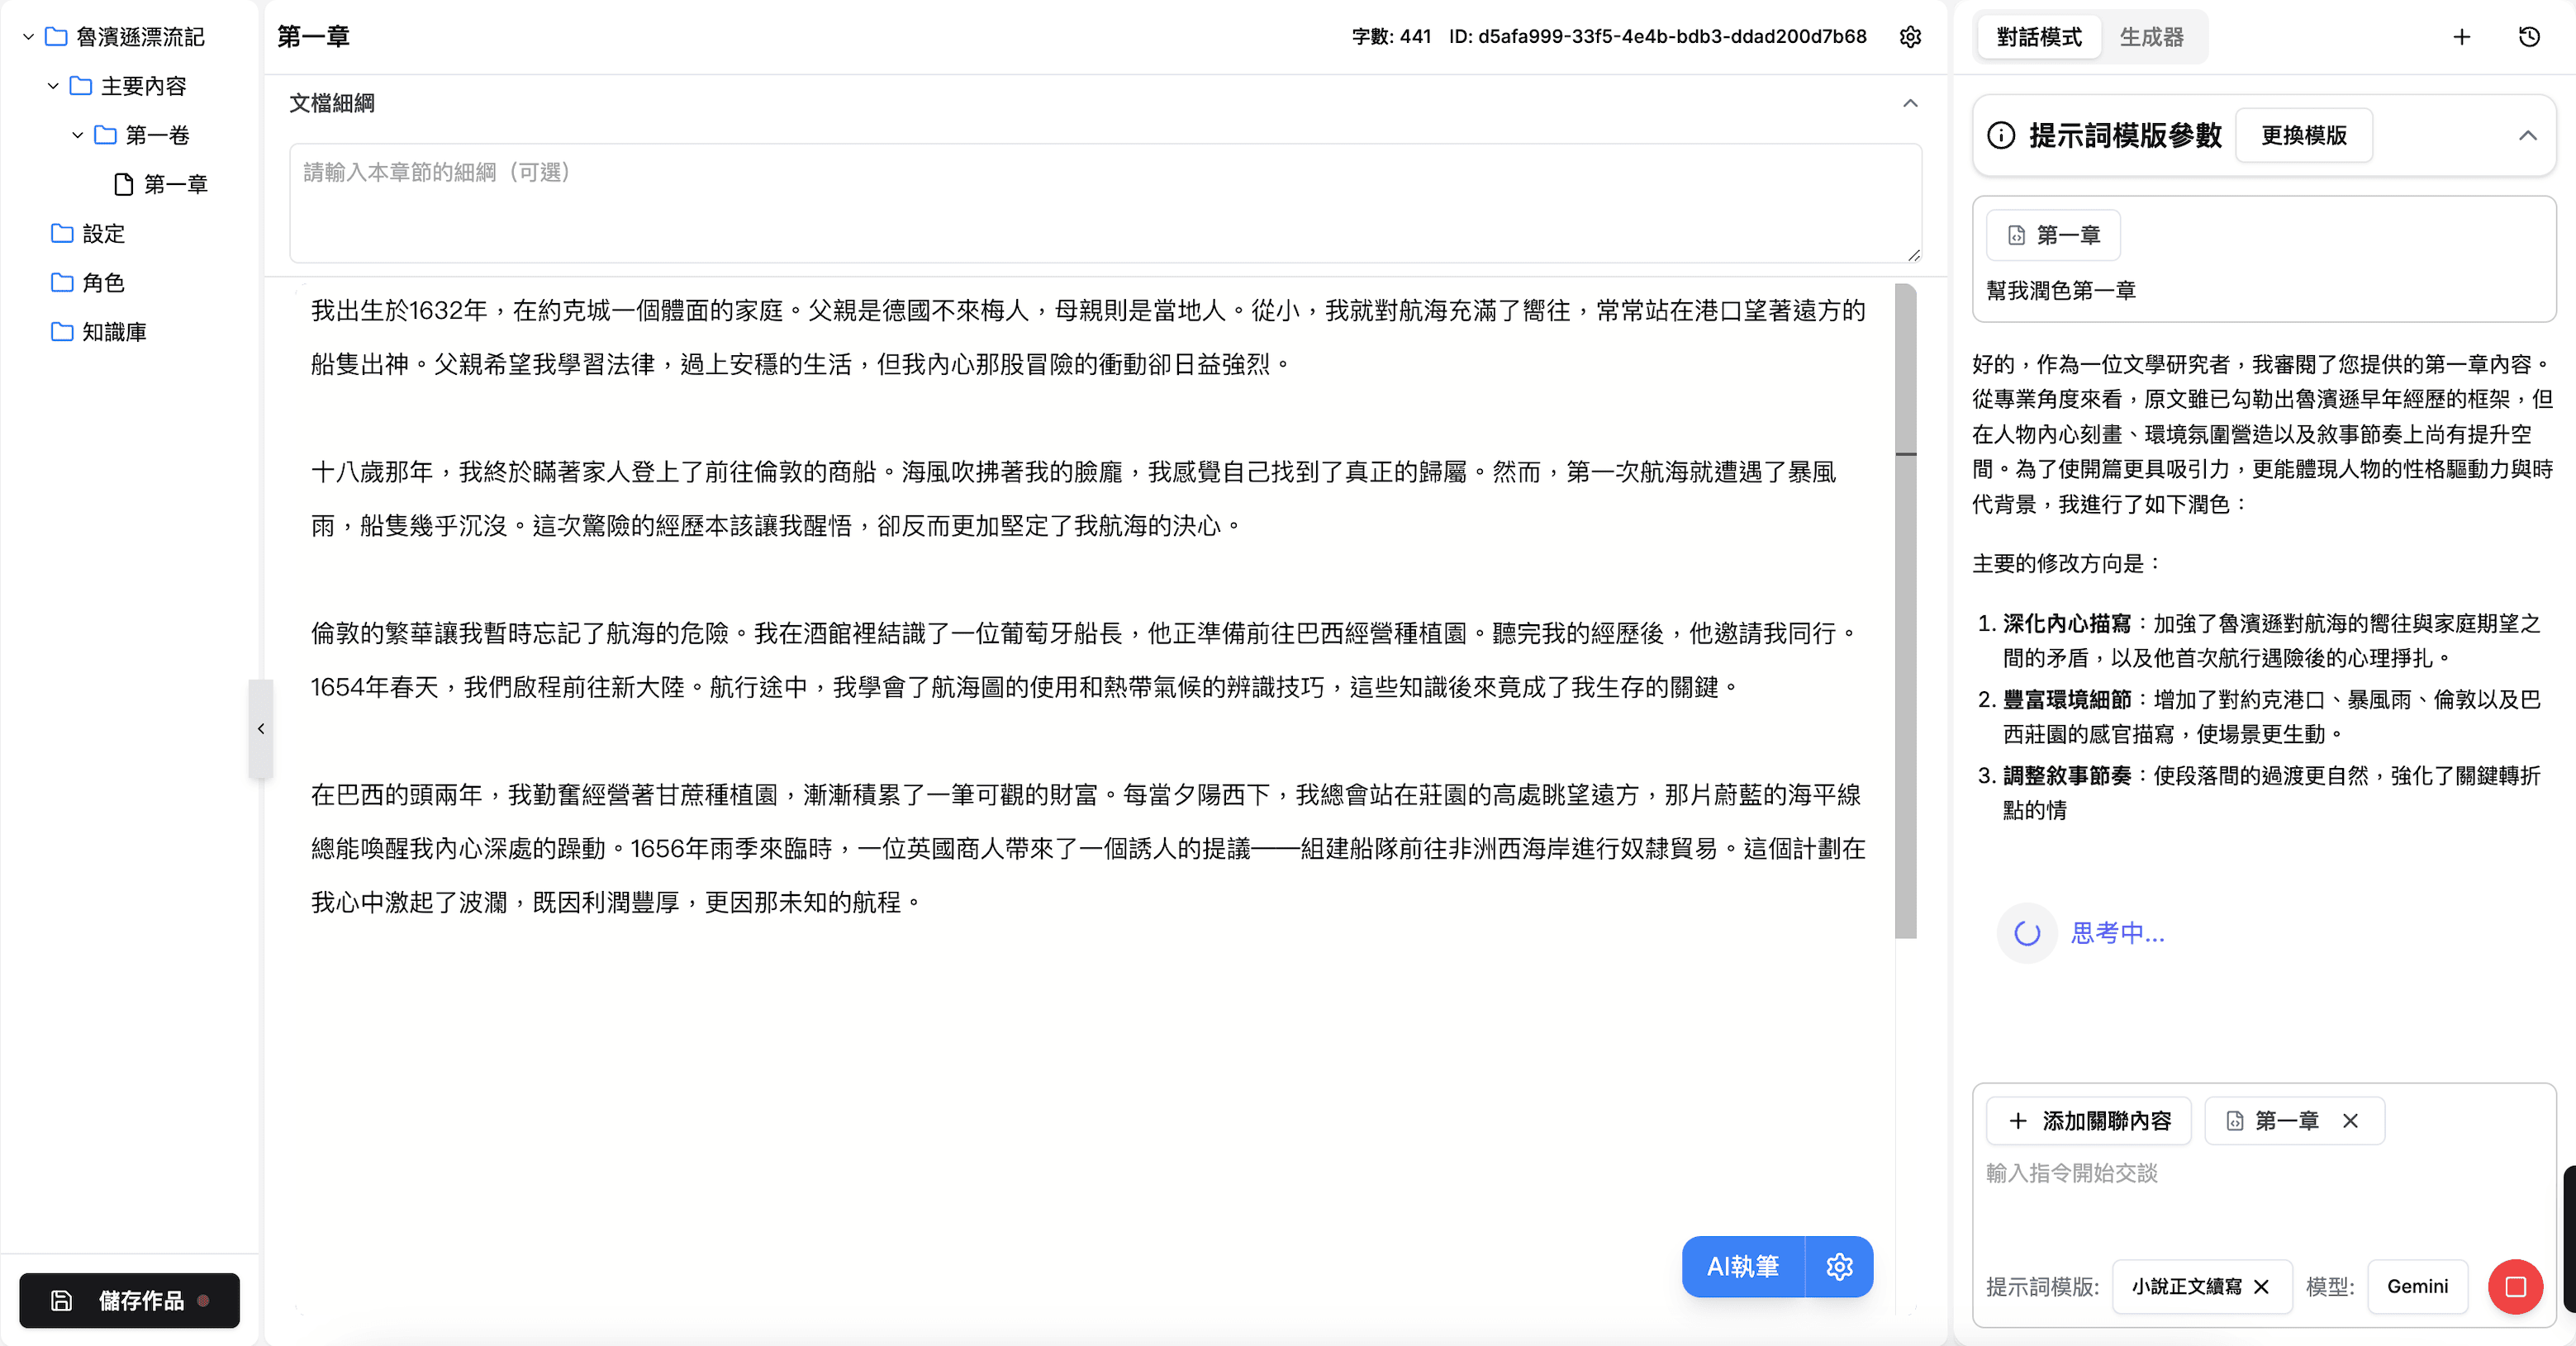Image resolution: width=2576 pixels, height=1346 pixels.
Task: Collapse the 文檔細綱 section chevron
Action: (x=1910, y=103)
